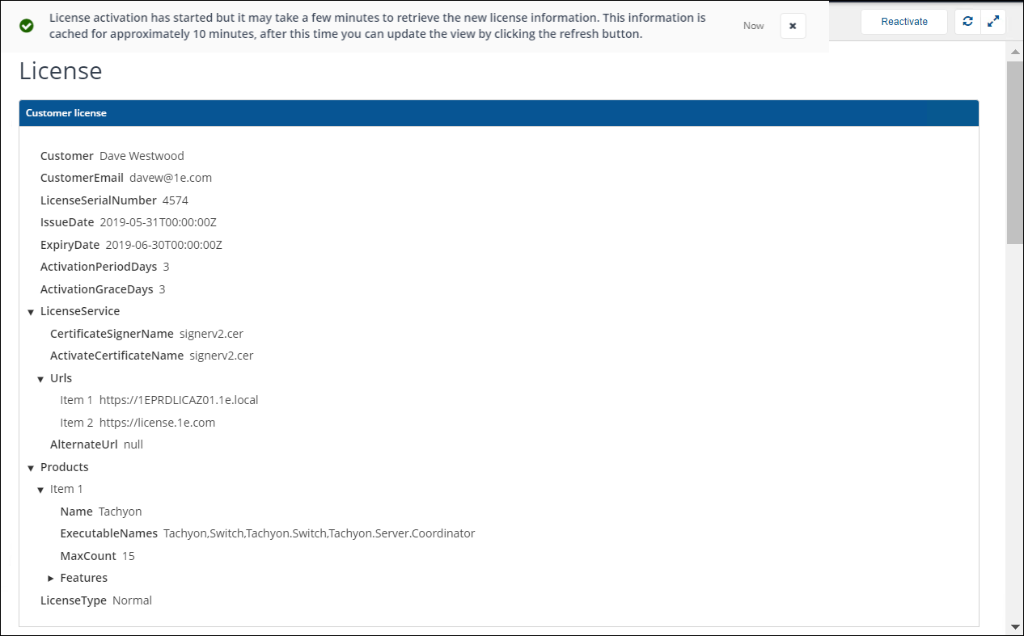The image size is (1024, 636).
Task: Click the scrollbar down arrow
Action: coord(1014,626)
